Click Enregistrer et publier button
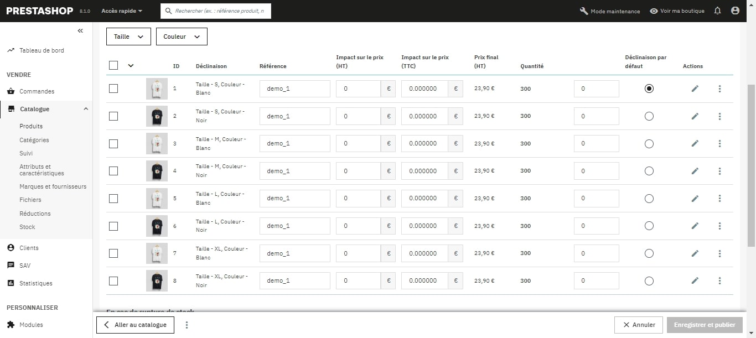The height and width of the screenshot is (338, 756). pos(705,325)
